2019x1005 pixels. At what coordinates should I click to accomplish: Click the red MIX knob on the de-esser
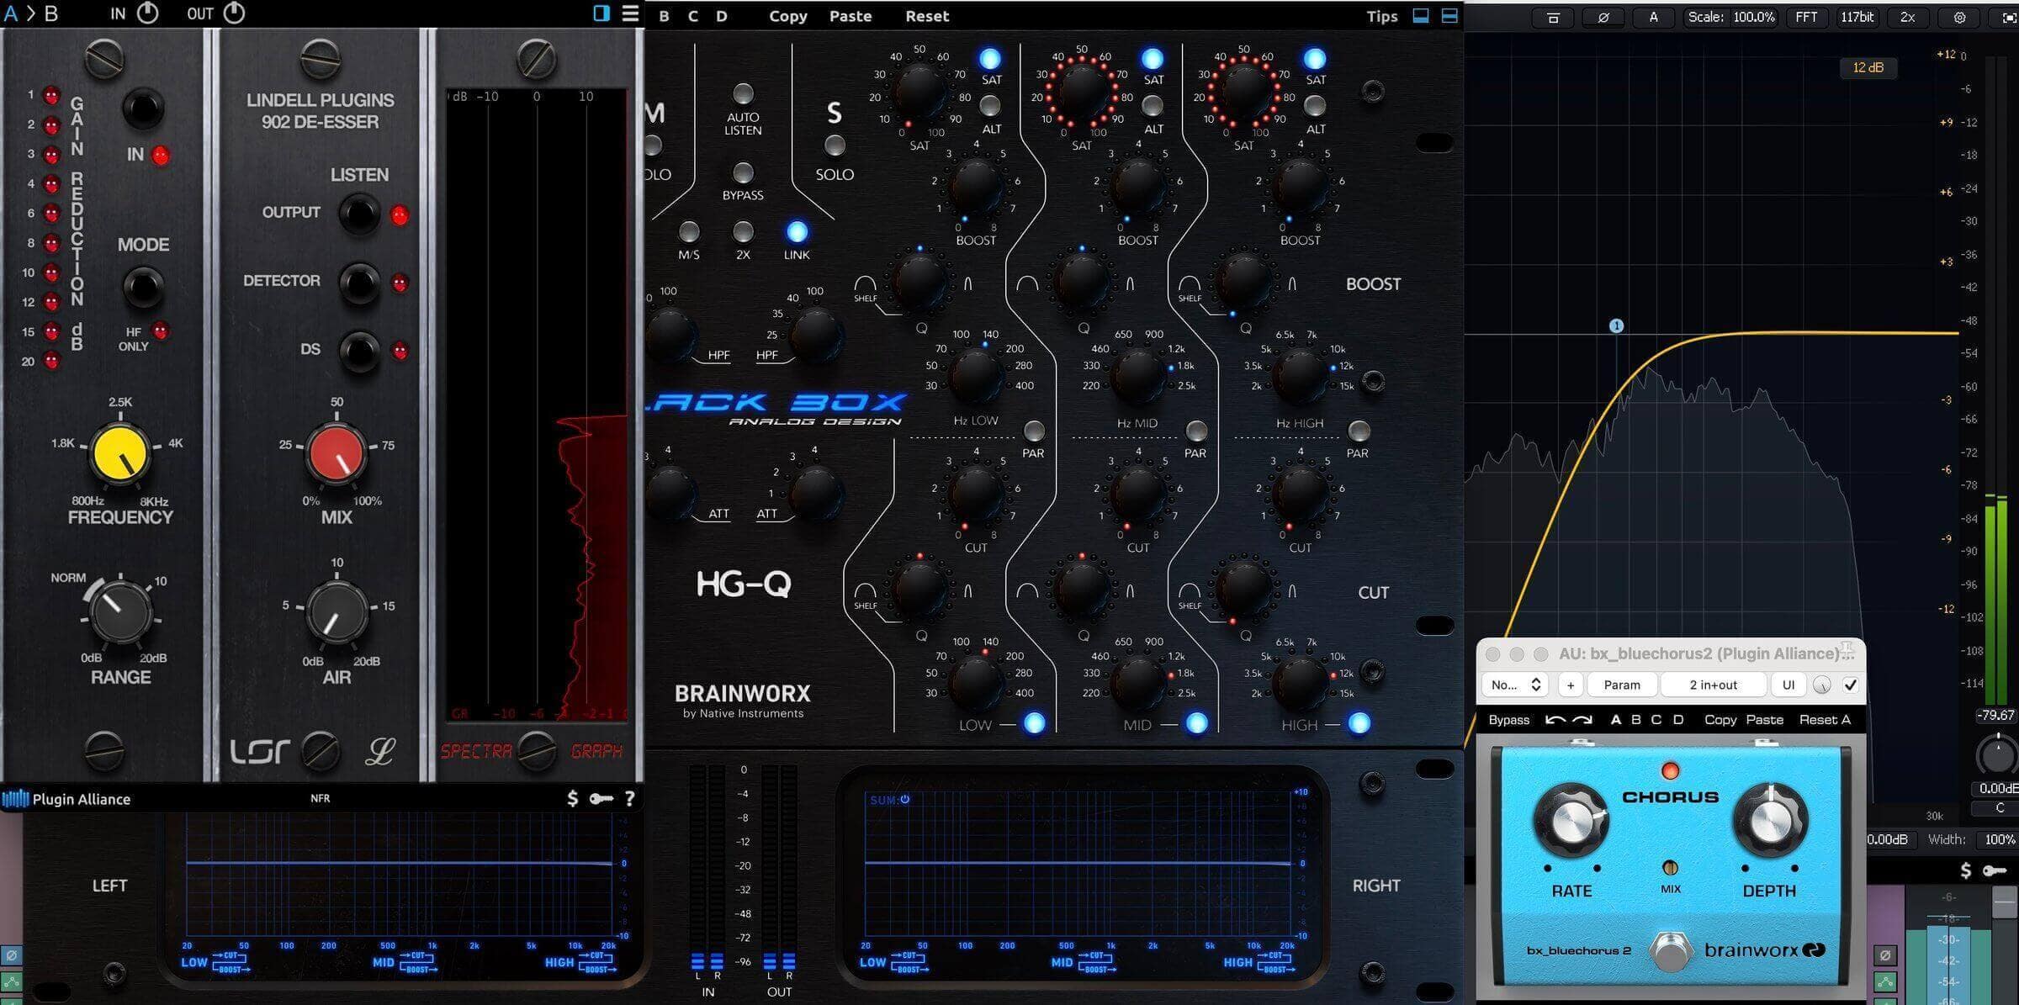point(336,455)
